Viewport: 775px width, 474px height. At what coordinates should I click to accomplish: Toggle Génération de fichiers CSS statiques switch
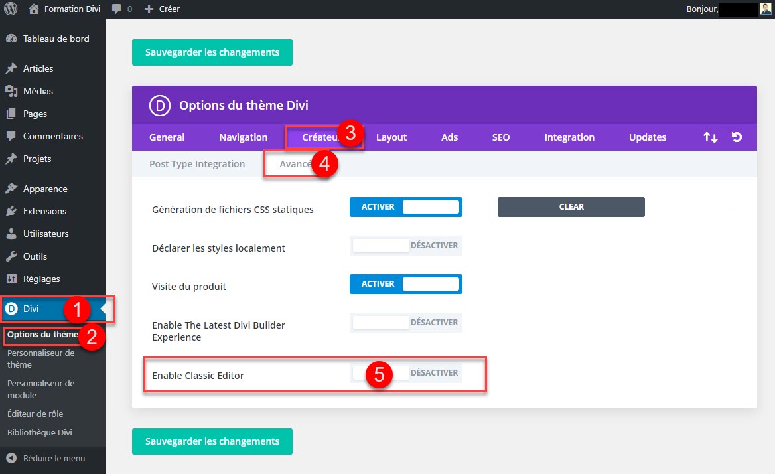coord(405,207)
